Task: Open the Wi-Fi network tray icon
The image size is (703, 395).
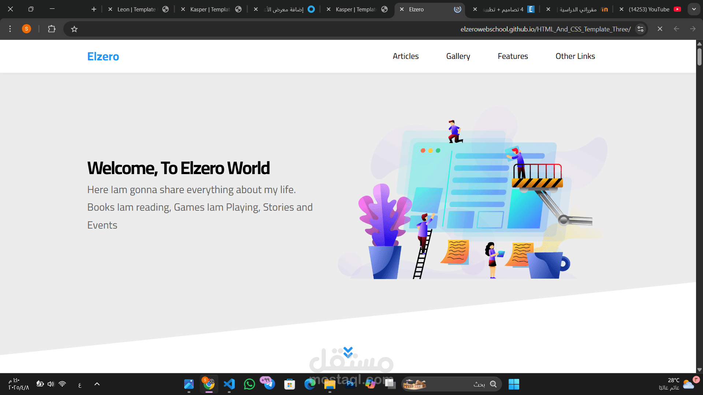Action: pyautogui.click(x=62, y=384)
